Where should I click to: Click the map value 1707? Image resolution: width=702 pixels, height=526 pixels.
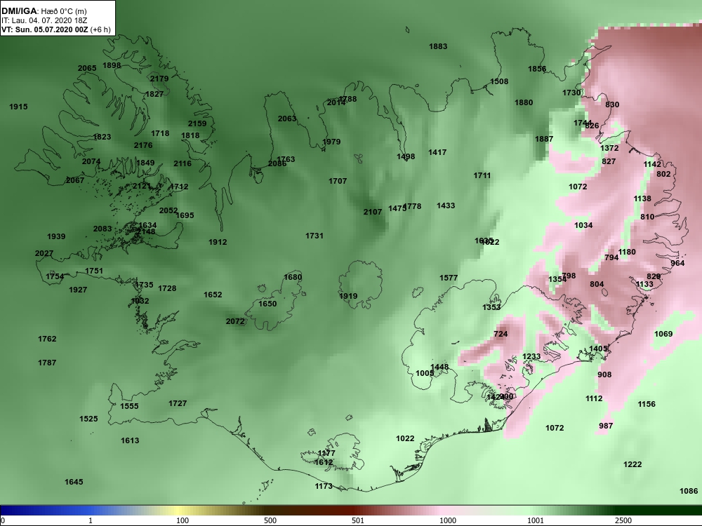coord(338,181)
